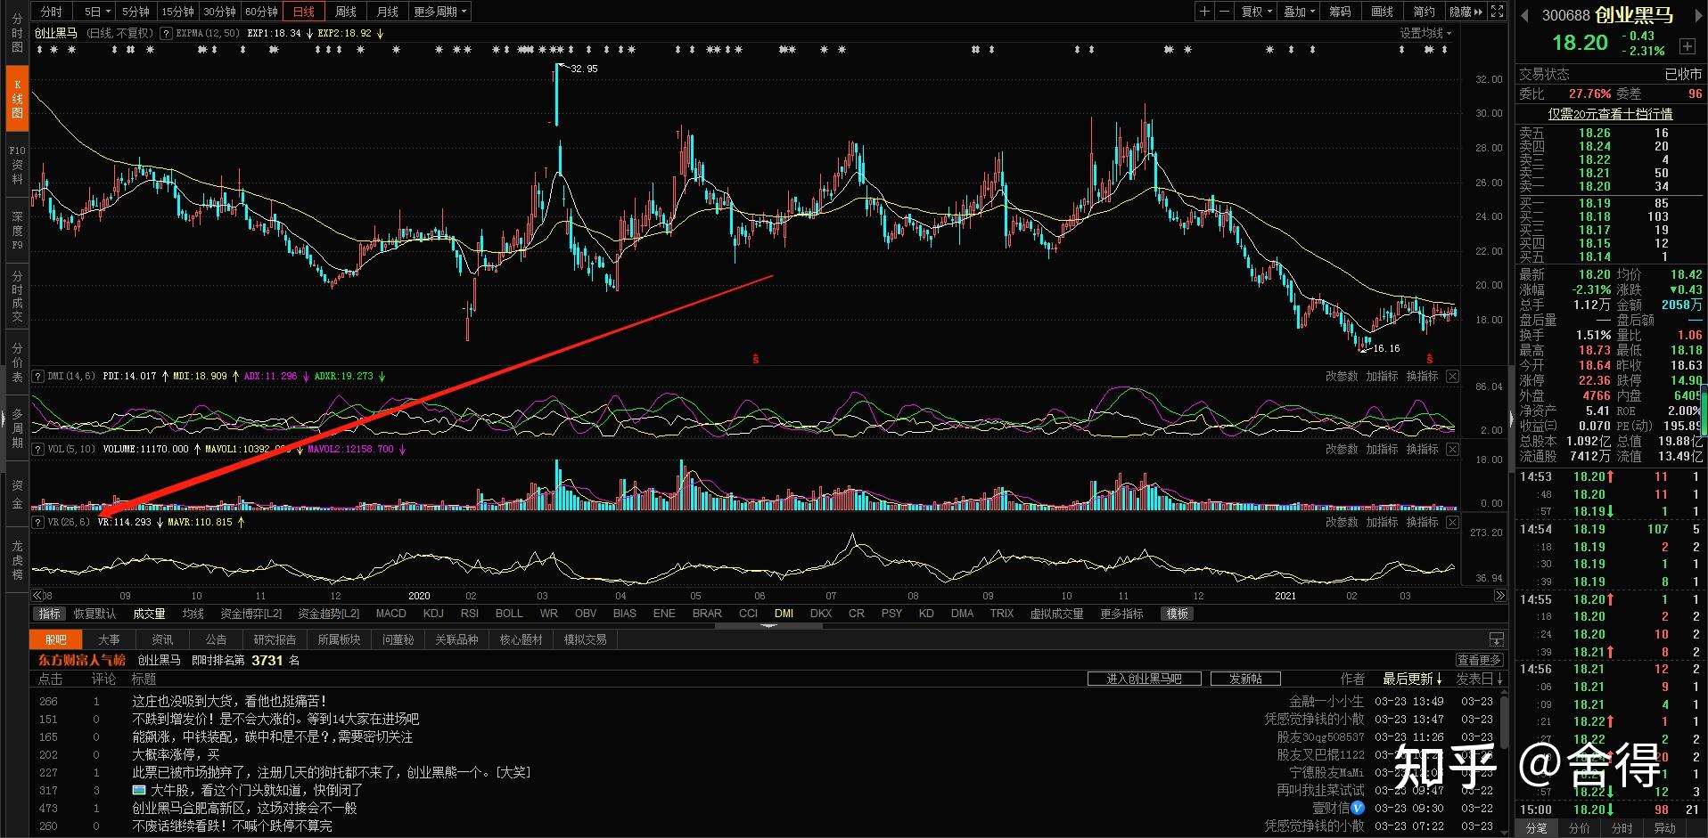Open 深度F9 sidebar item
The image size is (1708, 838).
[x=17, y=230]
